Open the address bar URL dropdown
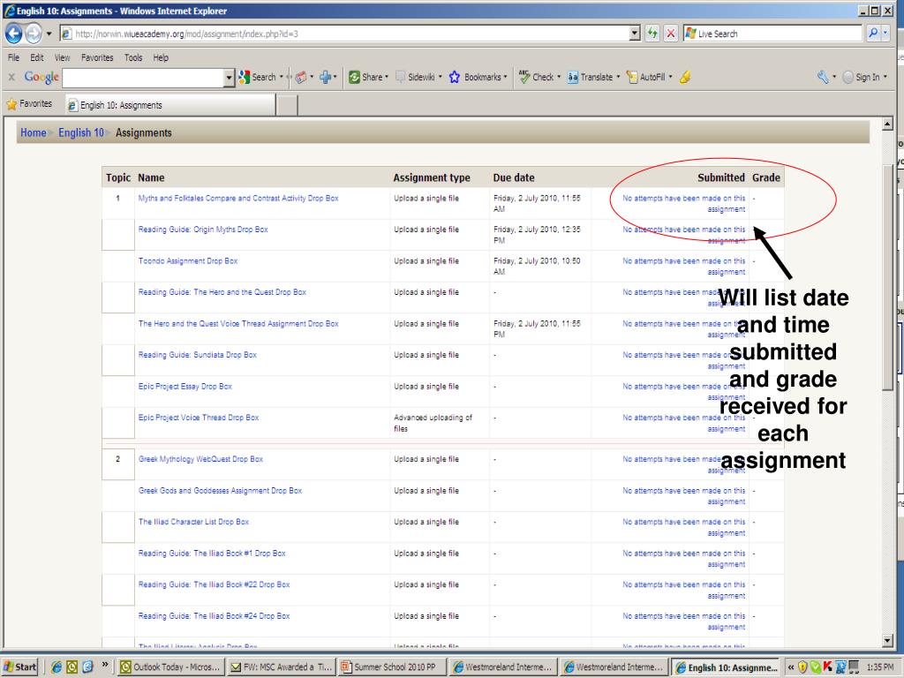904x678 pixels. 637,34
